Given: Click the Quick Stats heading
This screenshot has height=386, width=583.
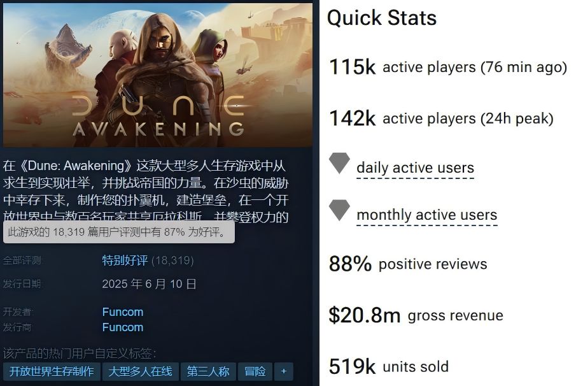Looking at the screenshot, I should point(382,18).
